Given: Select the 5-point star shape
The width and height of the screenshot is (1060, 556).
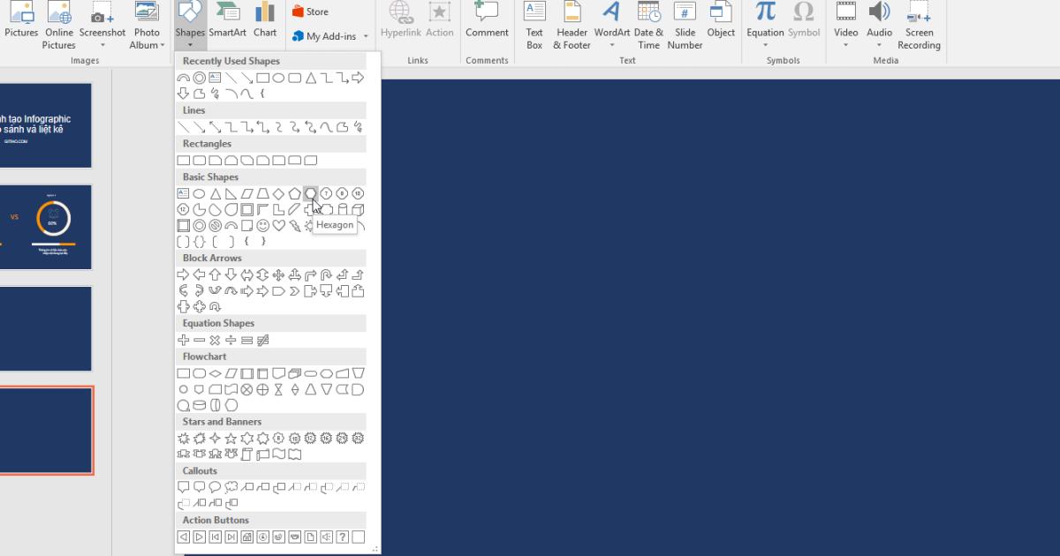Looking at the screenshot, I should point(231,439).
